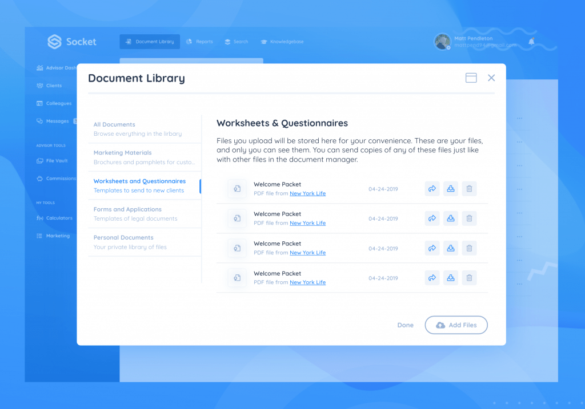Click the last row's Welcome Packet title
Screen dimensions: 585x409
(278, 273)
